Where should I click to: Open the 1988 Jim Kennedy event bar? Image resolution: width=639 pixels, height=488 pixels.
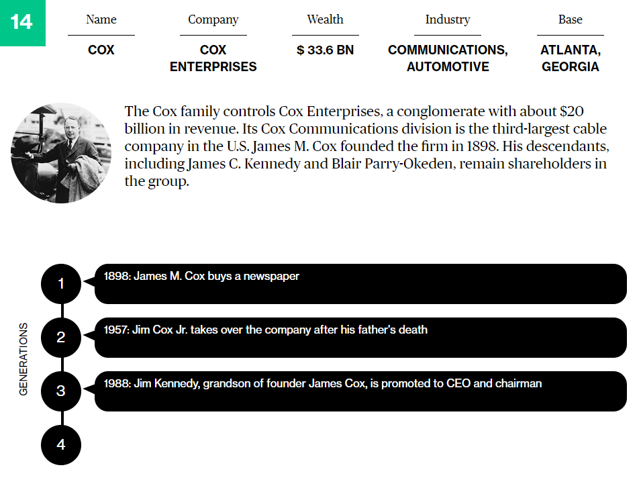point(360,391)
